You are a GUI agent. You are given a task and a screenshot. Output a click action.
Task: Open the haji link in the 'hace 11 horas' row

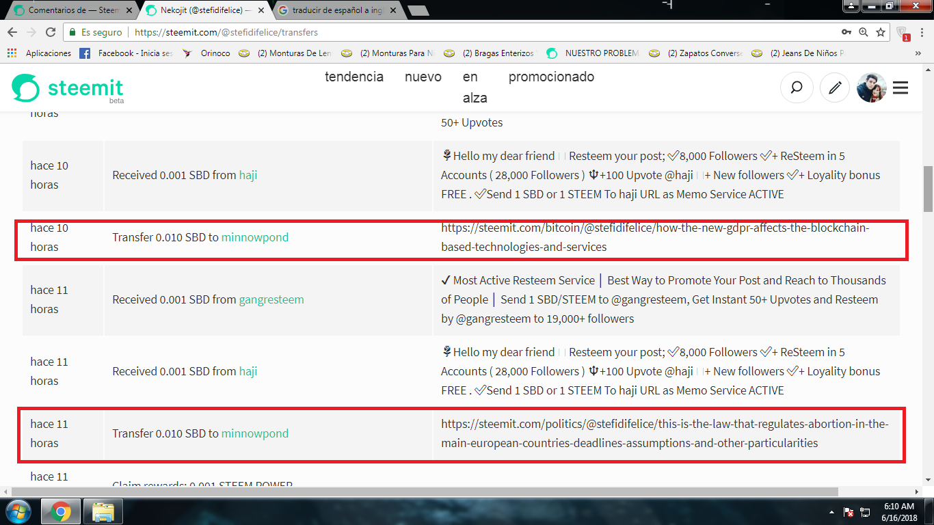click(248, 371)
